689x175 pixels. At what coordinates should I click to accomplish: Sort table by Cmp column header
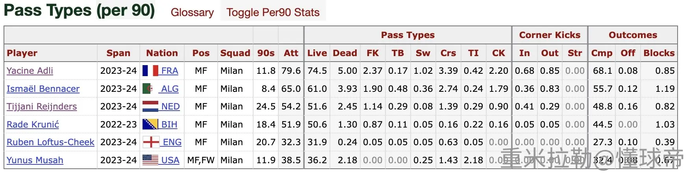(x=602, y=53)
